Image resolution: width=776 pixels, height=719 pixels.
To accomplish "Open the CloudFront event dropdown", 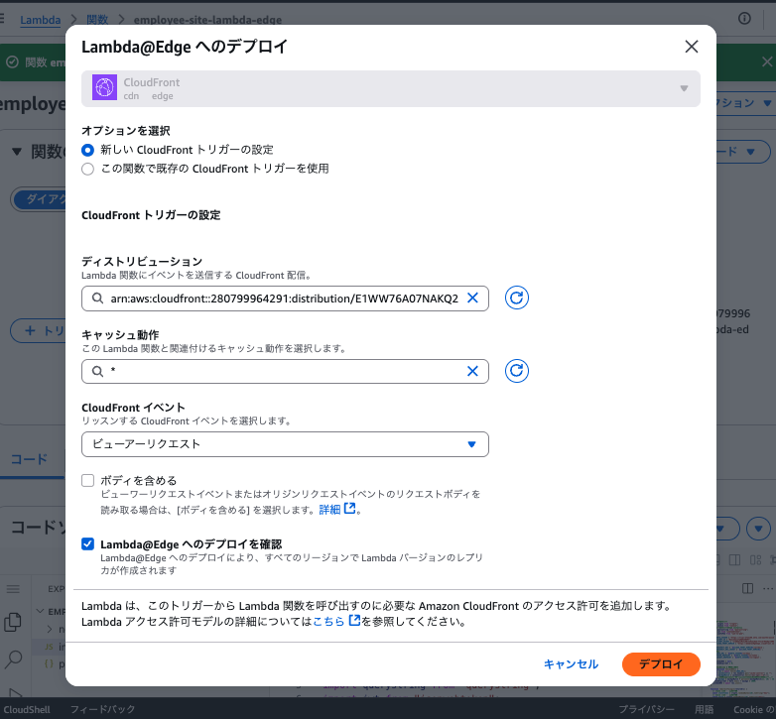I will coord(285,444).
